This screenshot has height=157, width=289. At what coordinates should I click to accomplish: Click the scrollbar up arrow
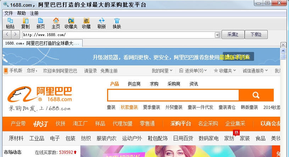283,51
